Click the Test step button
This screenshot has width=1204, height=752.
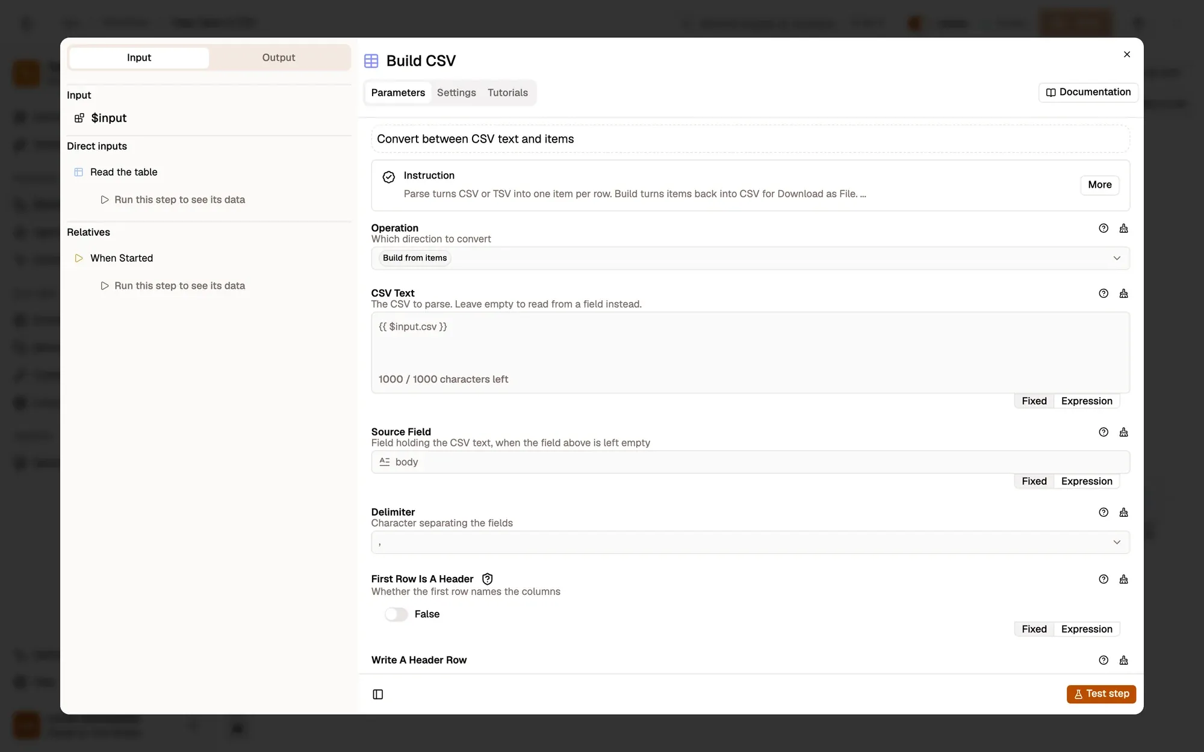1101,694
